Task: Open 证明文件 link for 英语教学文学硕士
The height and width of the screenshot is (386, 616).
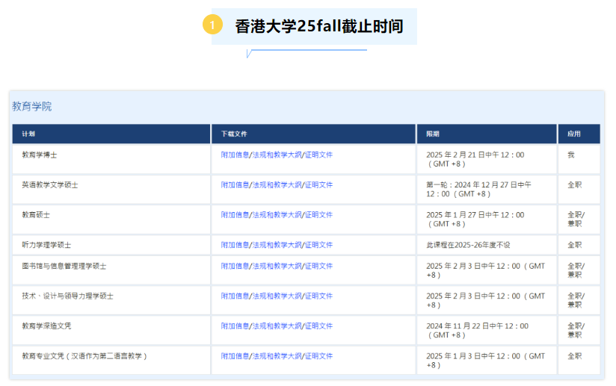Action: pos(318,185)
